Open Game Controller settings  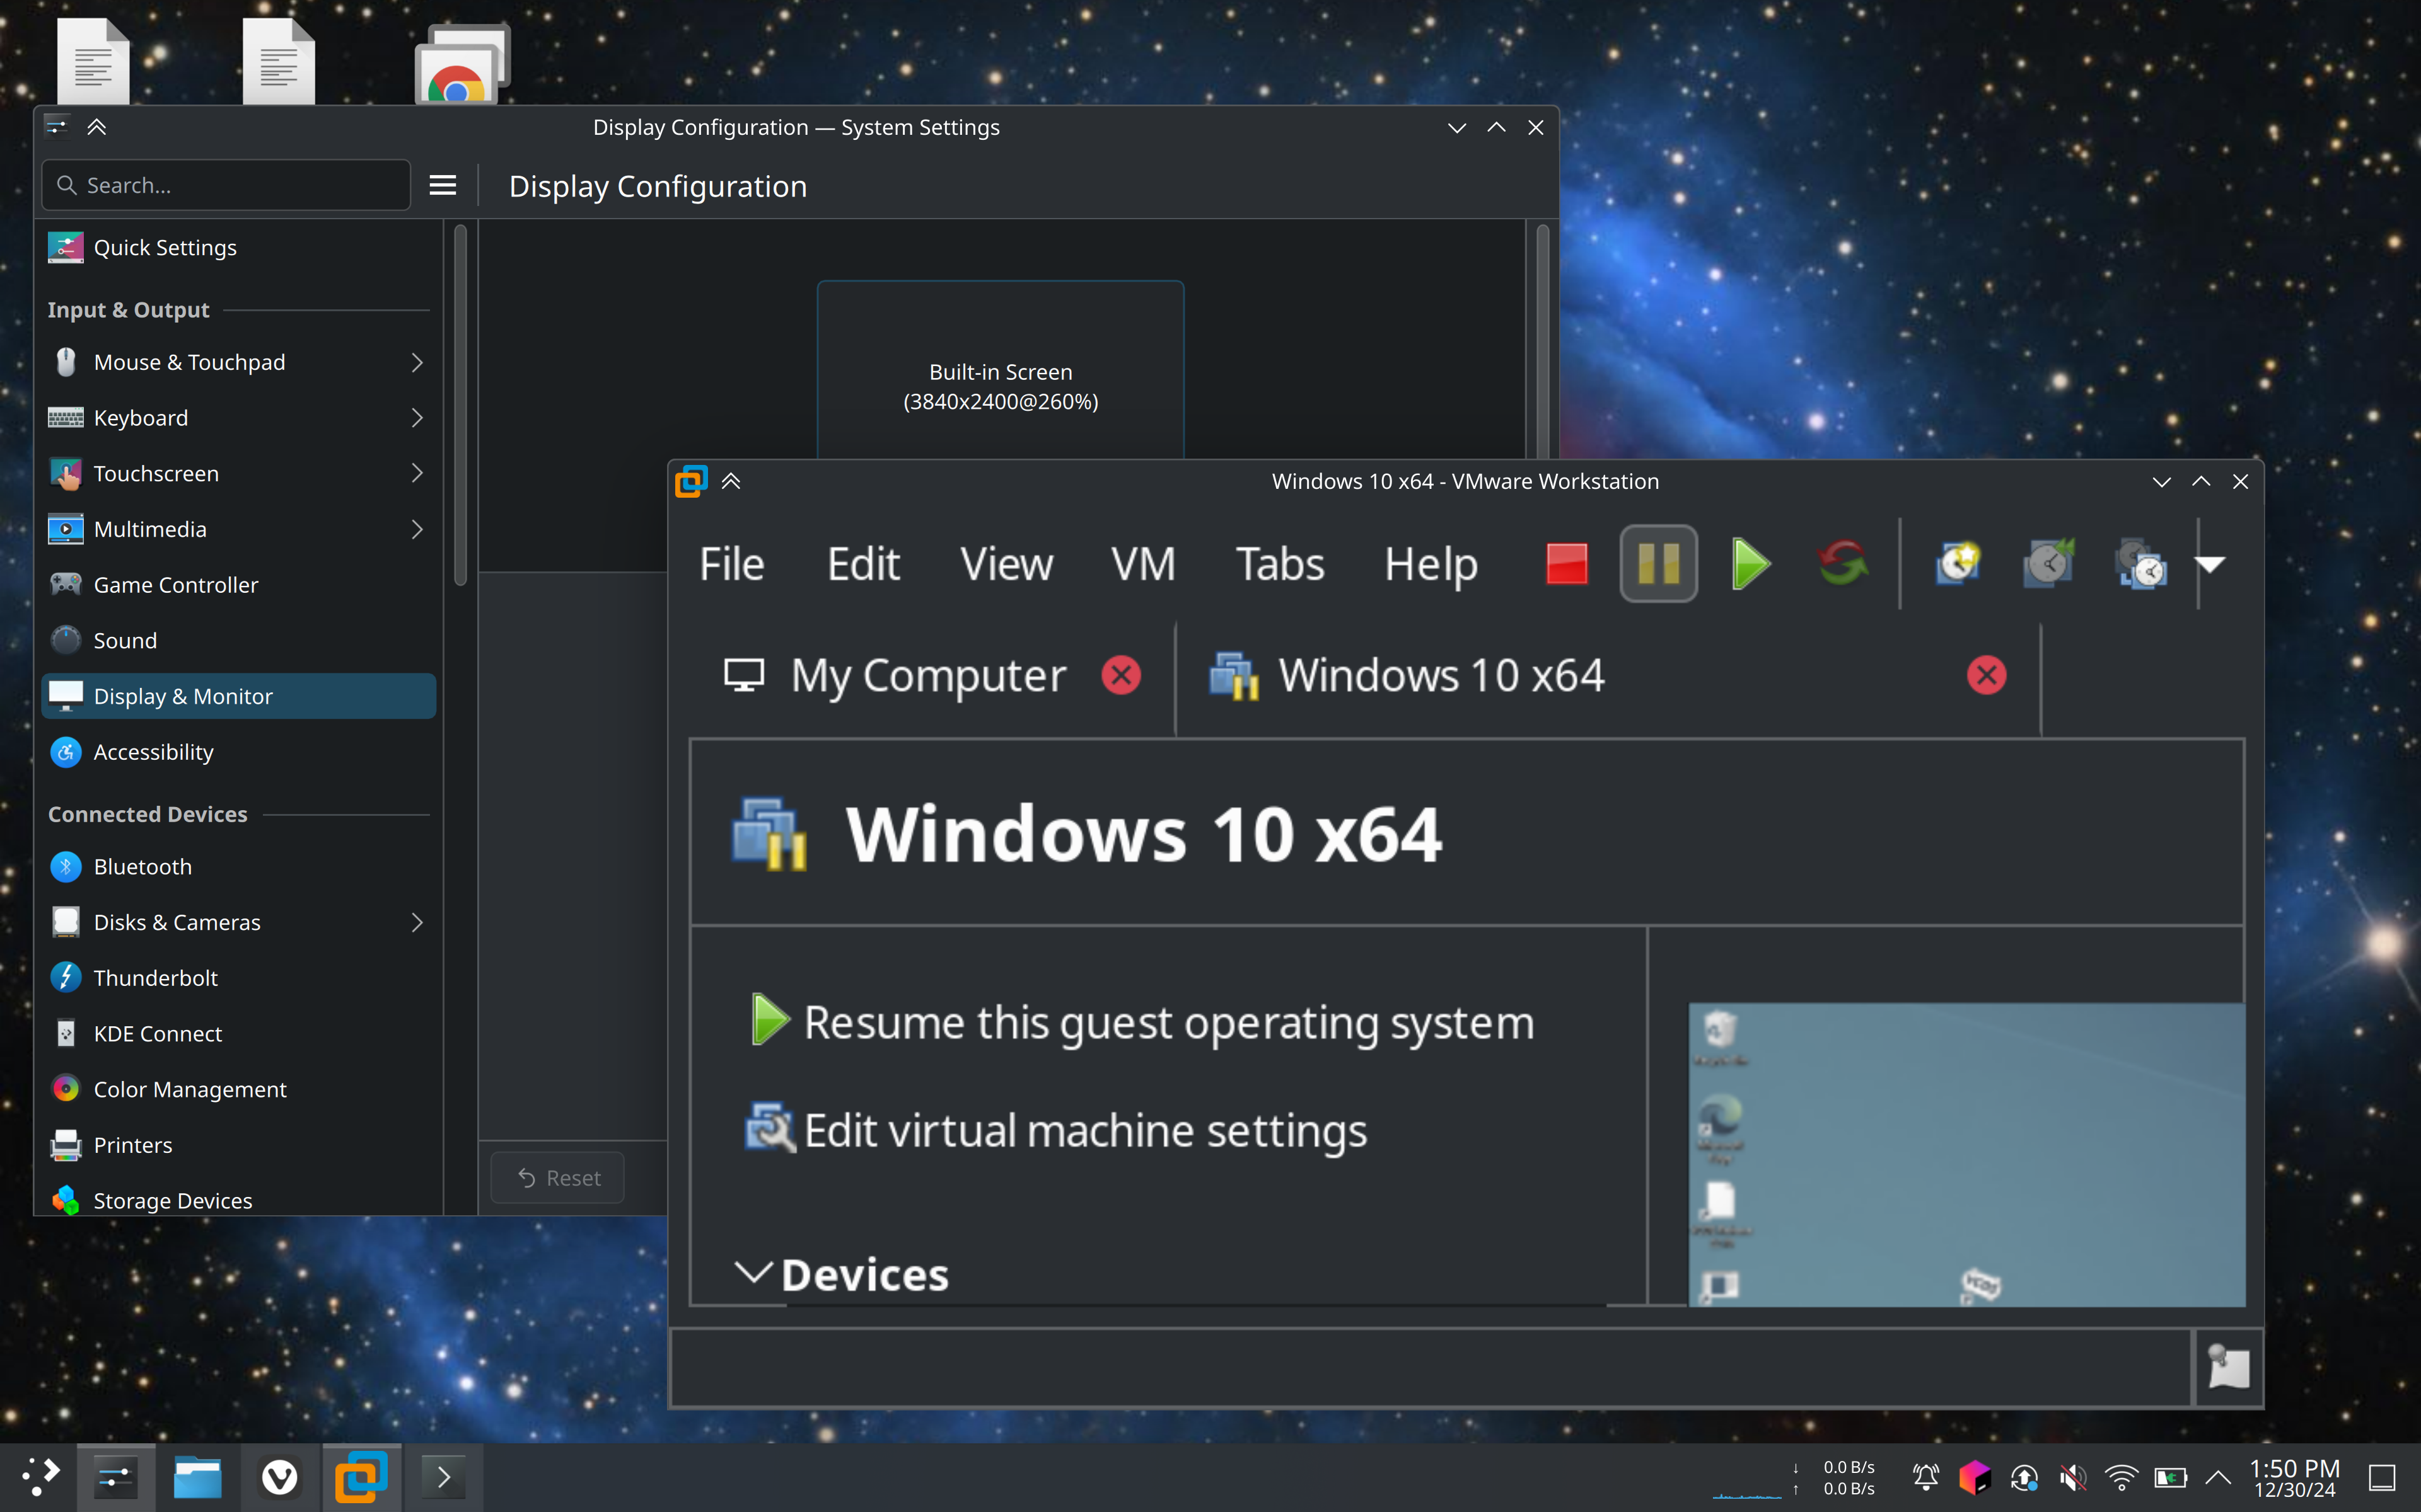tap(238, 585)
